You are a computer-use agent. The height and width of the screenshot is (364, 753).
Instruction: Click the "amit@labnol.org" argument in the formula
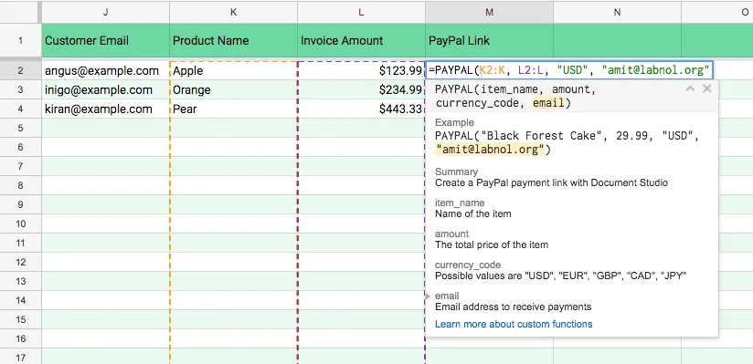point(655,70)
